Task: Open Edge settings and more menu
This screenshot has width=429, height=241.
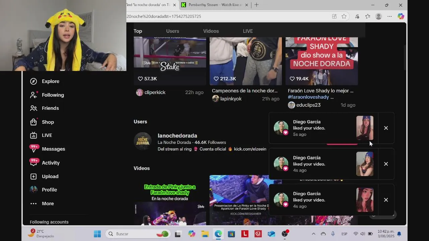Action: 389,16
